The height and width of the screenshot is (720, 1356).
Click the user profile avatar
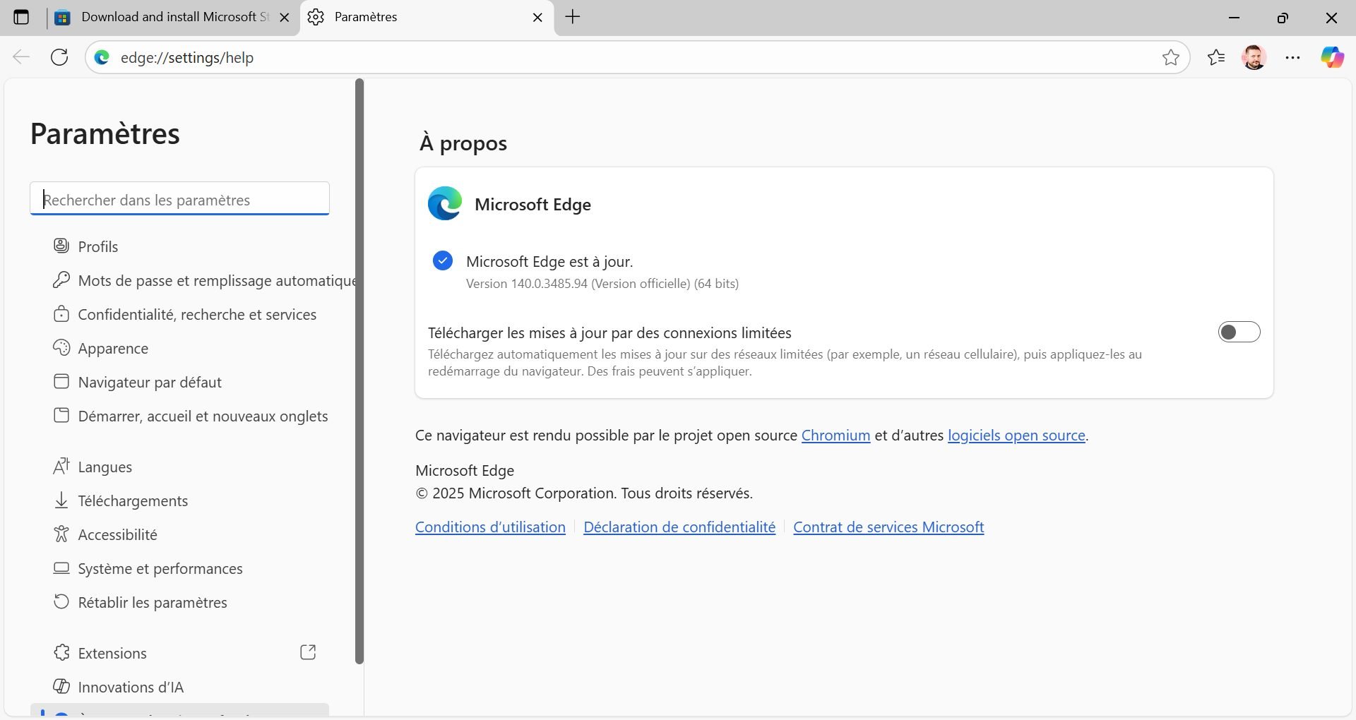click(x=1254, y=57)
